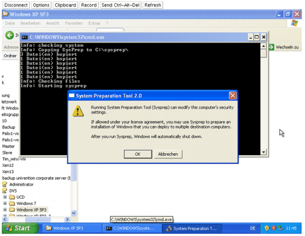The height and width of the screenshot is (236, 305).
Task: Click the Wechseln zu go arrow
Action: pos(271,47)
